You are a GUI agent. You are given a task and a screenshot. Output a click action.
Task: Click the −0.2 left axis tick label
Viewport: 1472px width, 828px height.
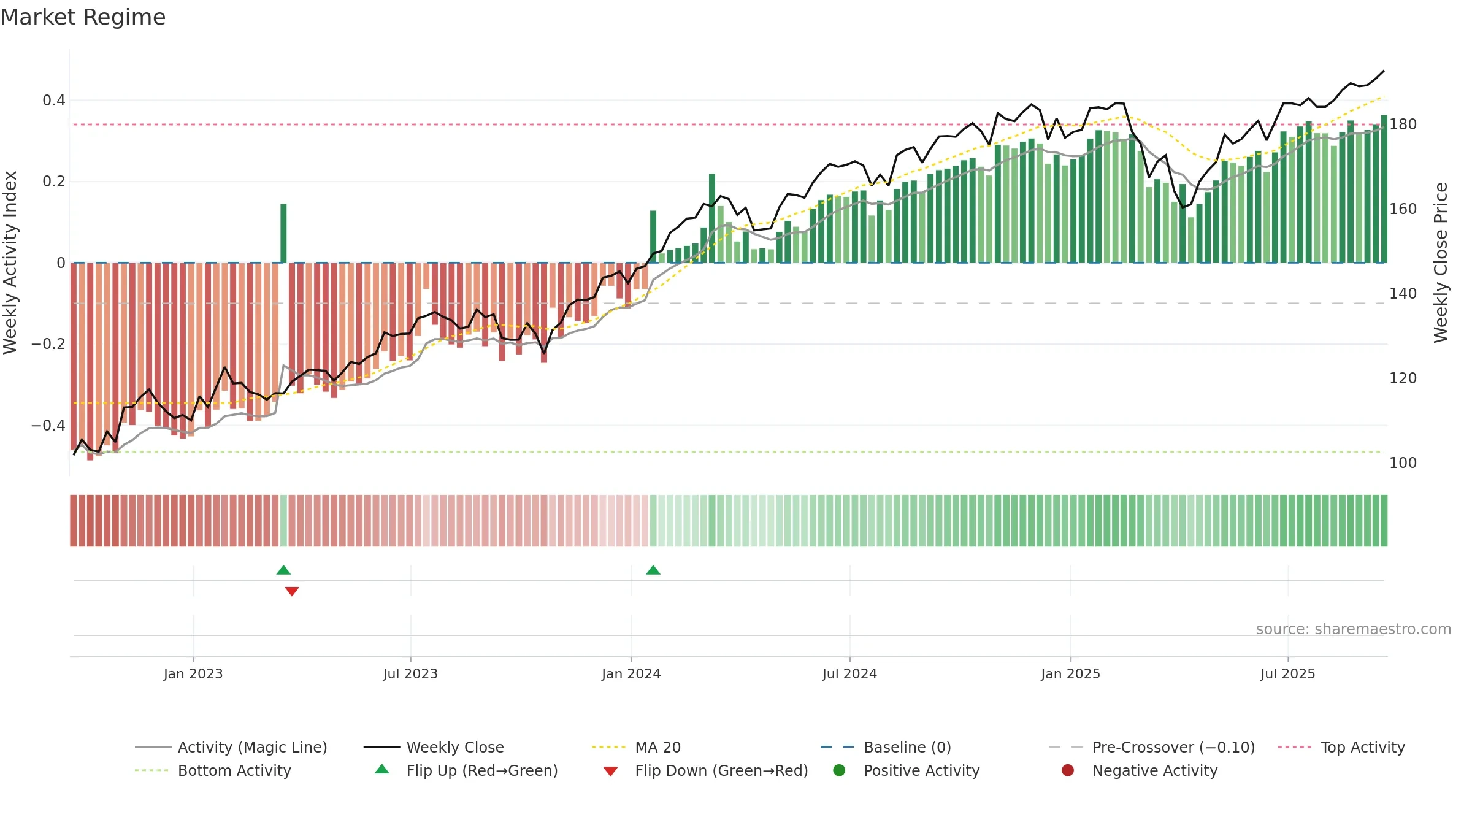click(48, 344)
